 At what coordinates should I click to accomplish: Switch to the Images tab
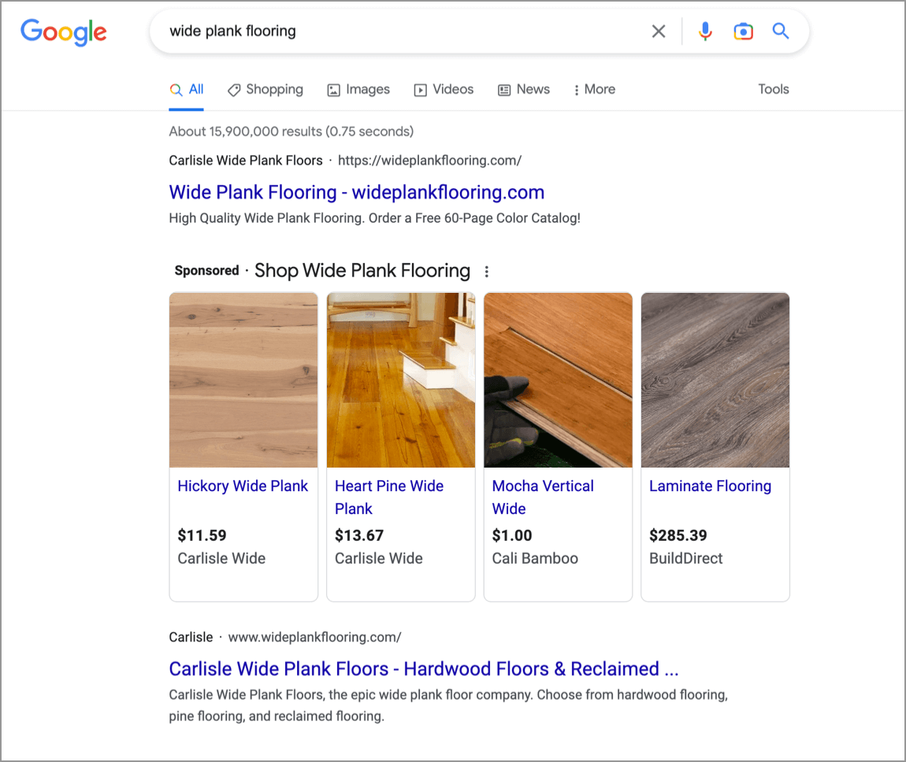[x=358, y=90]
